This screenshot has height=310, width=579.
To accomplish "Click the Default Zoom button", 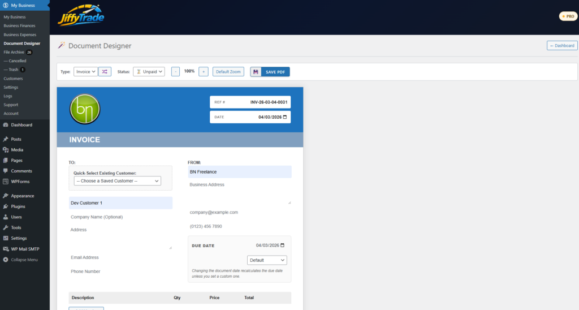I will click(x=229, y=72).
